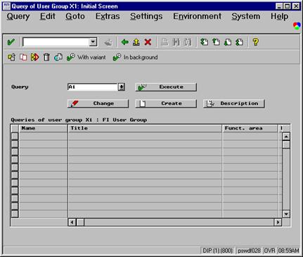
Task: Click the SAP color logo icon
Action: tap(297, 25)
